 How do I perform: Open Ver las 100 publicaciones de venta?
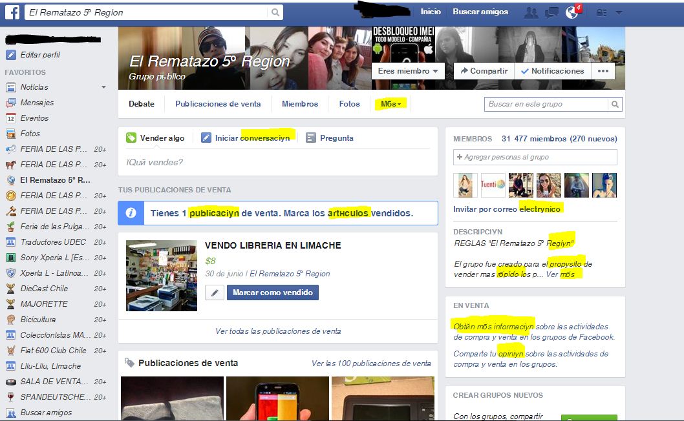[371, 364]
